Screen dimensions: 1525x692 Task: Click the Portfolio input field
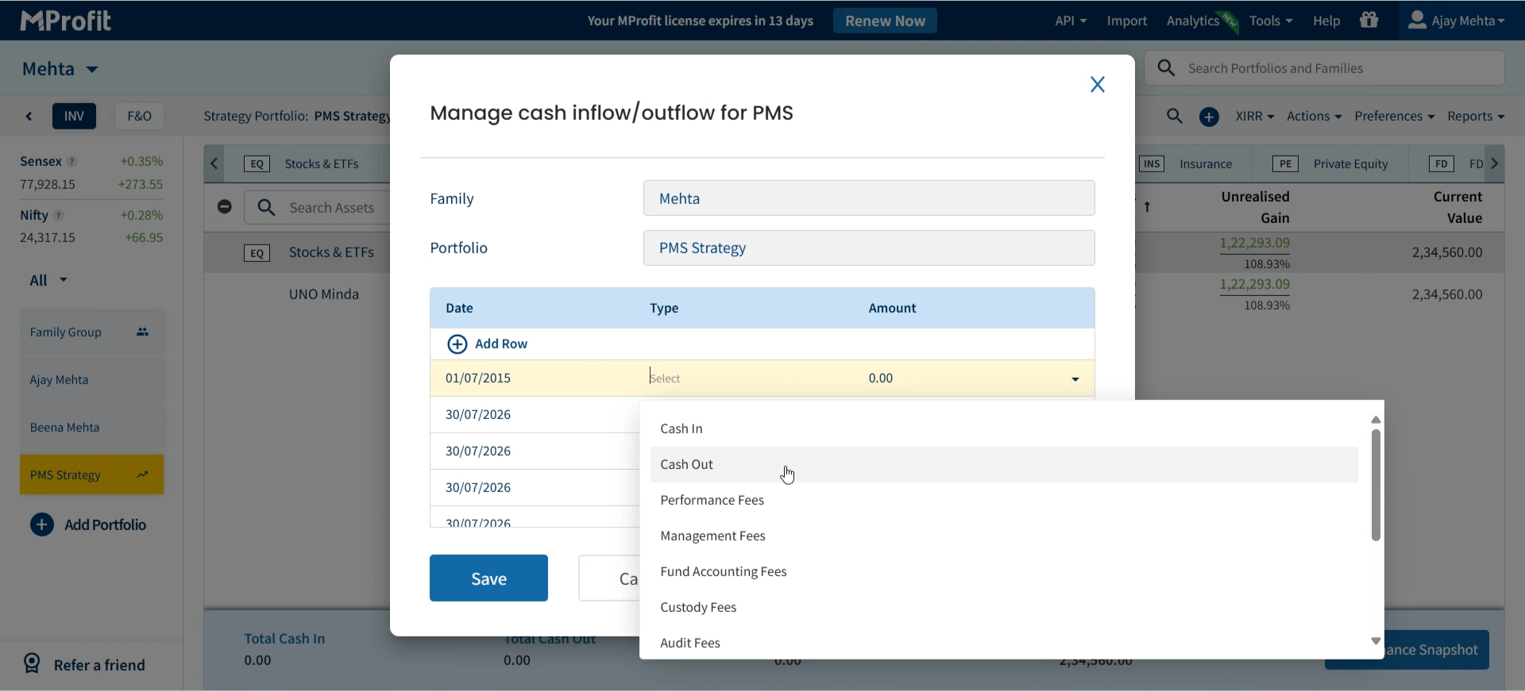[869, 248]
